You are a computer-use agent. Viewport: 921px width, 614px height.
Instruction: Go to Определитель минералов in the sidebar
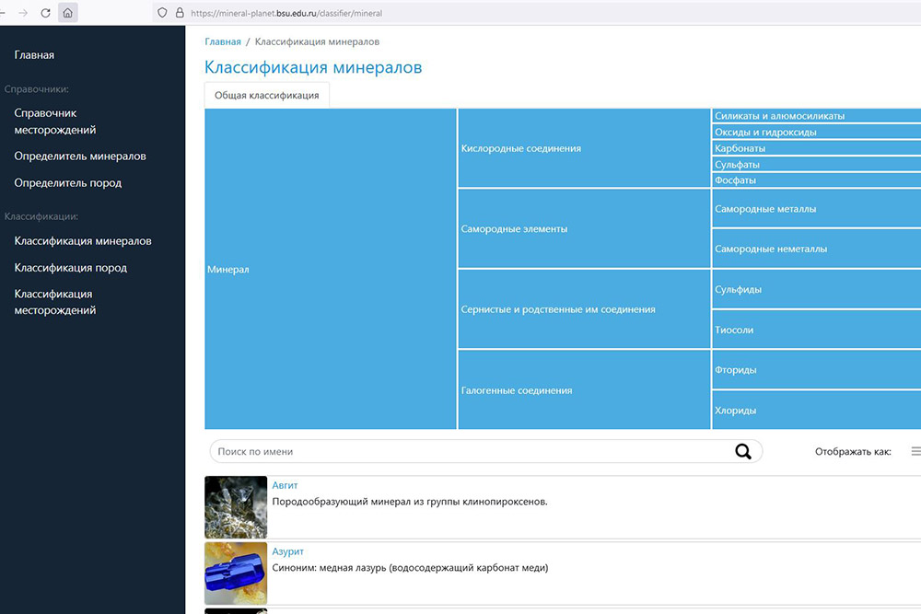click(x=80, y=156)
